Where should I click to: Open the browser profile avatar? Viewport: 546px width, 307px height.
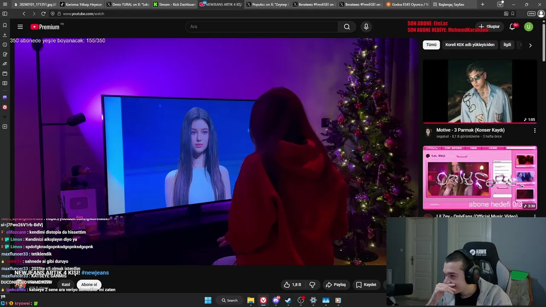click(x=541, y=14)
